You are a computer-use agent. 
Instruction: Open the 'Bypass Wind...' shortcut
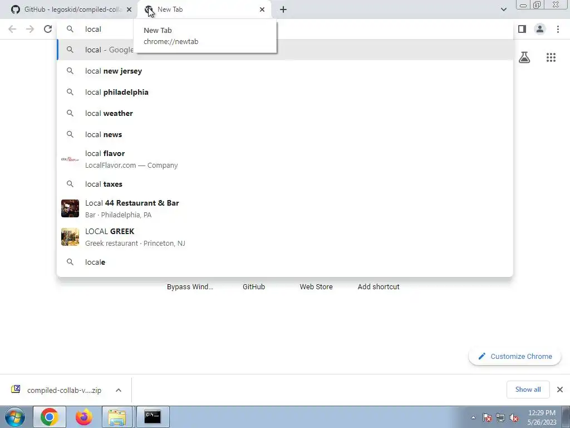click(x=190, y=287)
